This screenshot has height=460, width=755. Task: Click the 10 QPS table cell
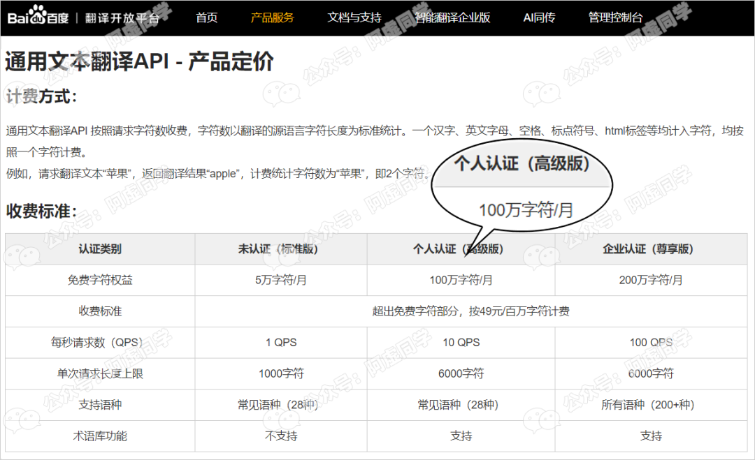tap(461, 342)
